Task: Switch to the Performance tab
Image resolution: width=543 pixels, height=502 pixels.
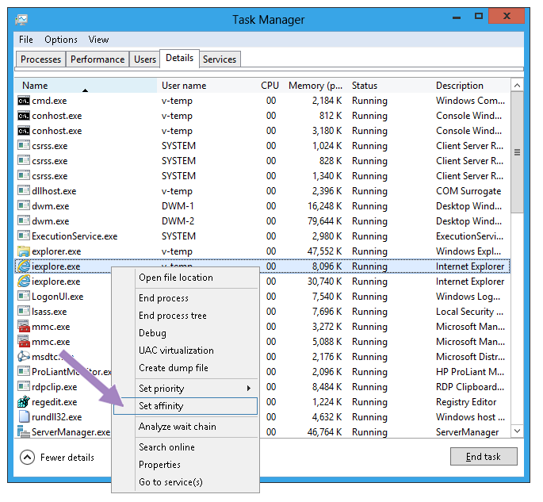Action: pos(98,59)
